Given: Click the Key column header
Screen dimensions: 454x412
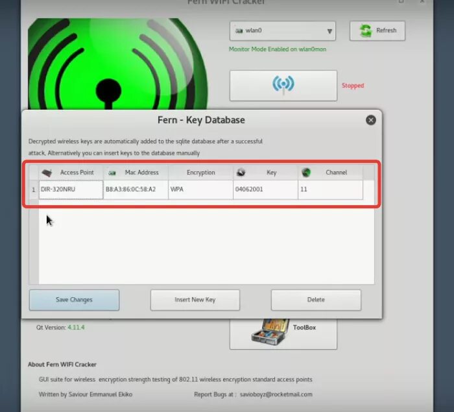Looking at the screenshot, I should [265, 173].
